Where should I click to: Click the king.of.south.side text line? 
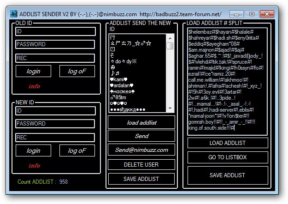[211, 128]
